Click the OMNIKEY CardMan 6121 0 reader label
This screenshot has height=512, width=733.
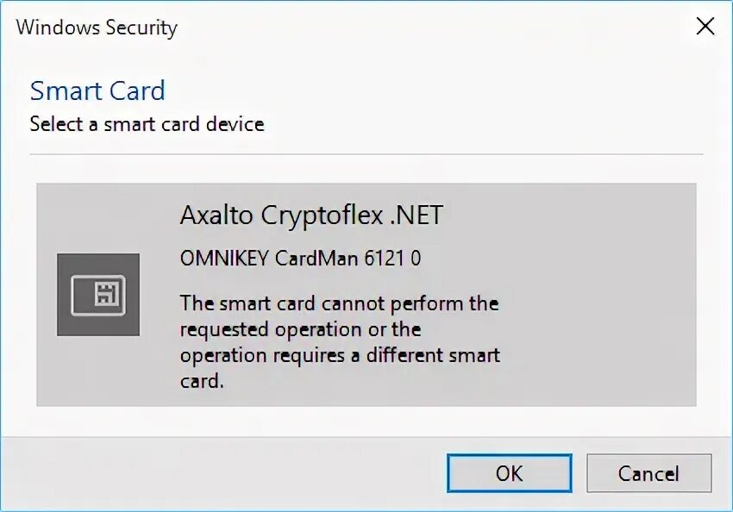coord(300,258)
